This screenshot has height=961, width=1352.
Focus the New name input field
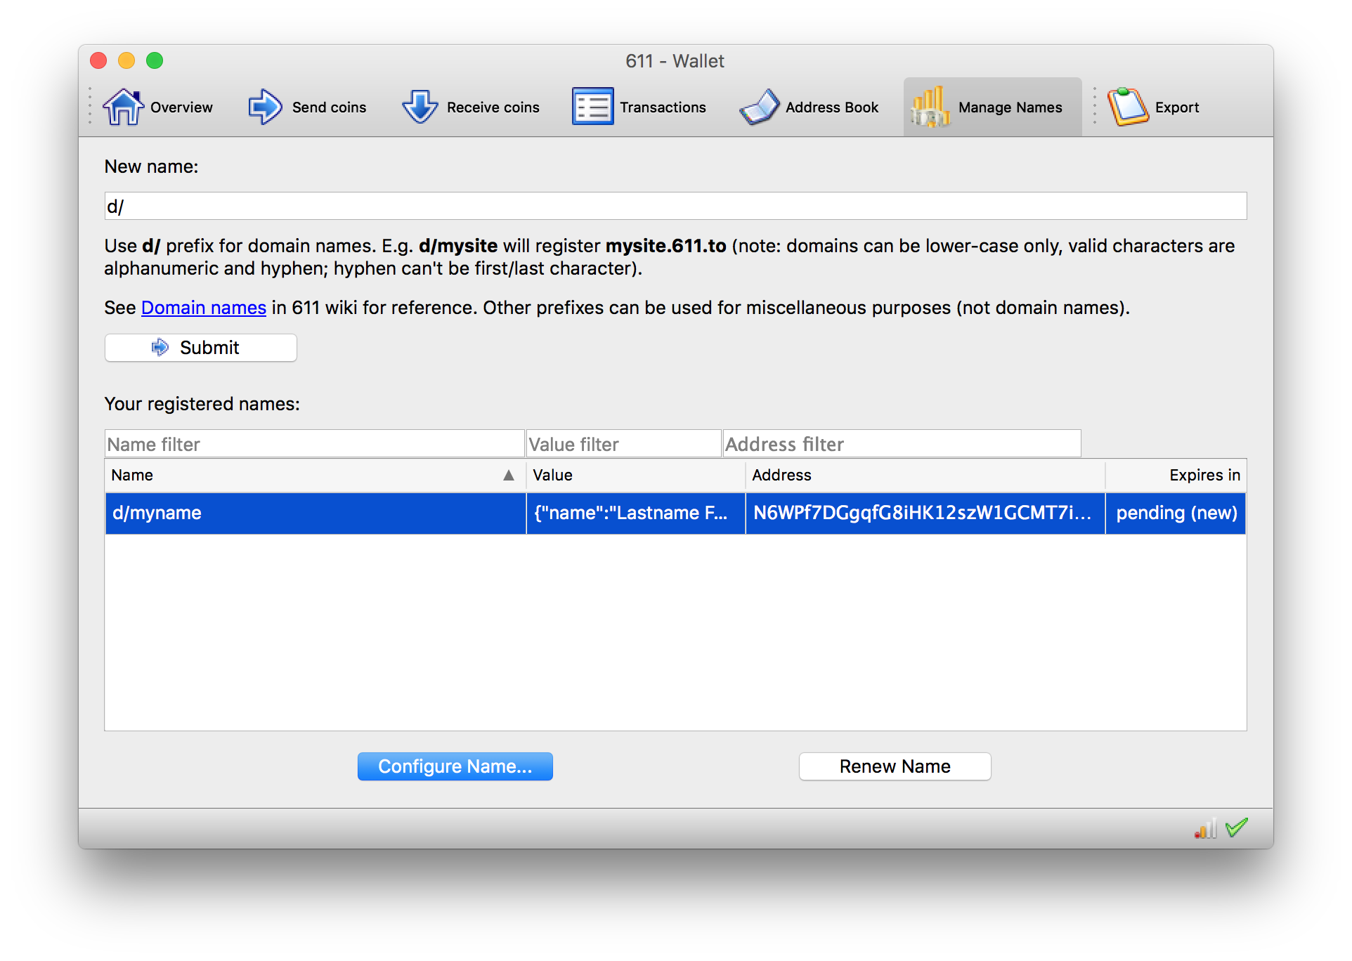pyautogui.click(x=675, y=207)
